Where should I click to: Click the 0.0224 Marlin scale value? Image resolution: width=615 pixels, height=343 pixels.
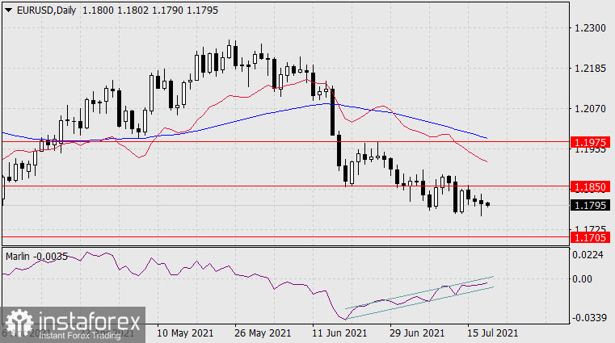[x=588, y=256]
